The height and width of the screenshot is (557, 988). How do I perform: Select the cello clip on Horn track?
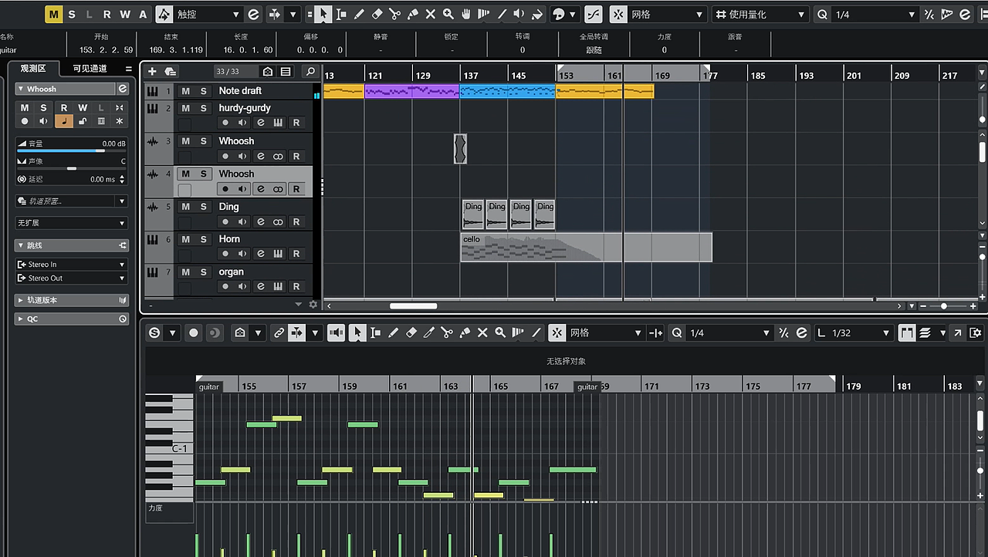tap(586, 248)
